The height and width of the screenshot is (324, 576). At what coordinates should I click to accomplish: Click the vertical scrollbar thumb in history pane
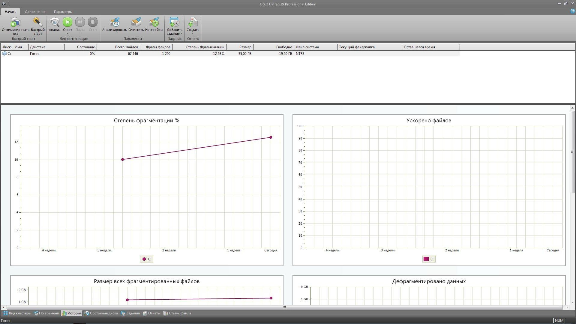(572, 152)
